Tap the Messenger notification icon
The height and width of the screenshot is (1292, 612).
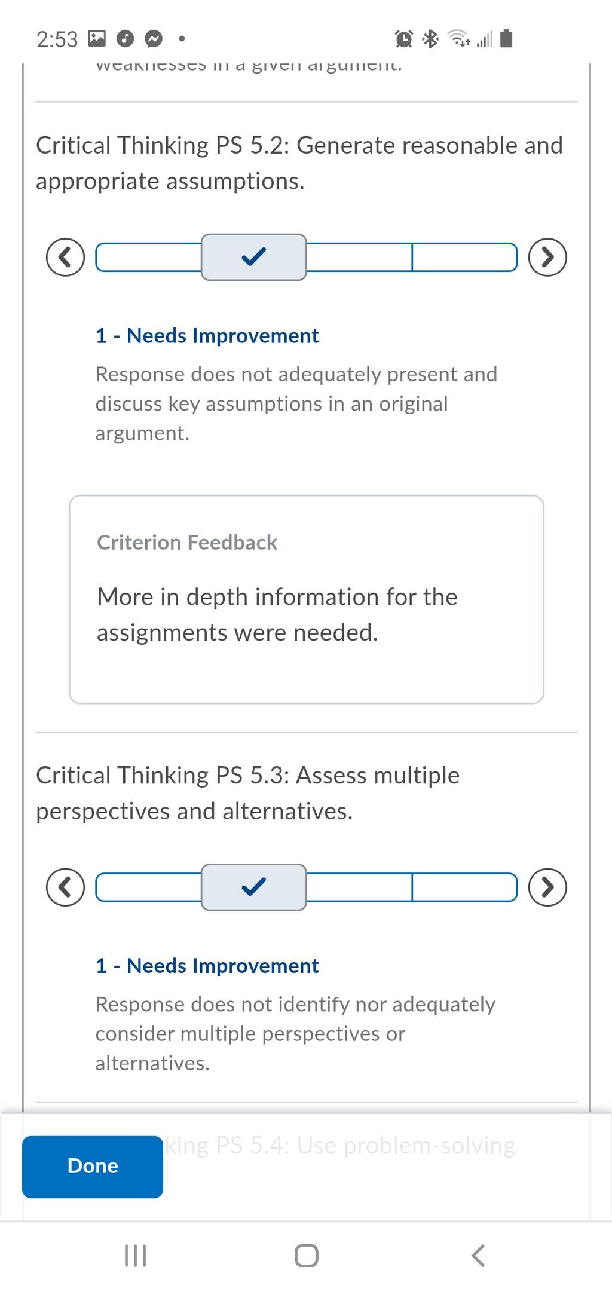tap(154, 39)
